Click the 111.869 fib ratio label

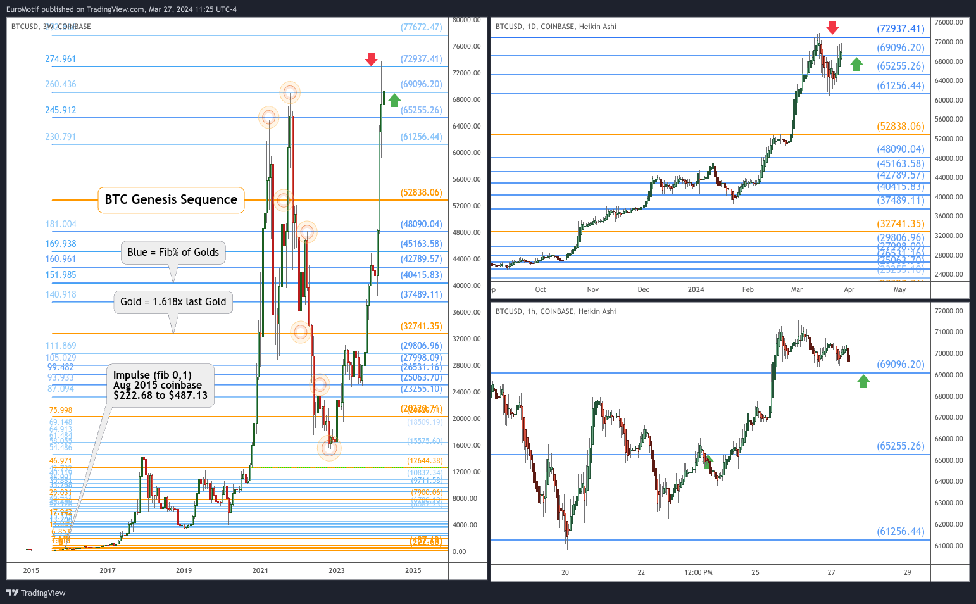[x=60, y=346]
